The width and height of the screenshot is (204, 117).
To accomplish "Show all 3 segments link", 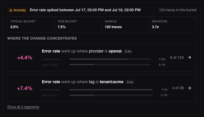I will click(23, 107).
